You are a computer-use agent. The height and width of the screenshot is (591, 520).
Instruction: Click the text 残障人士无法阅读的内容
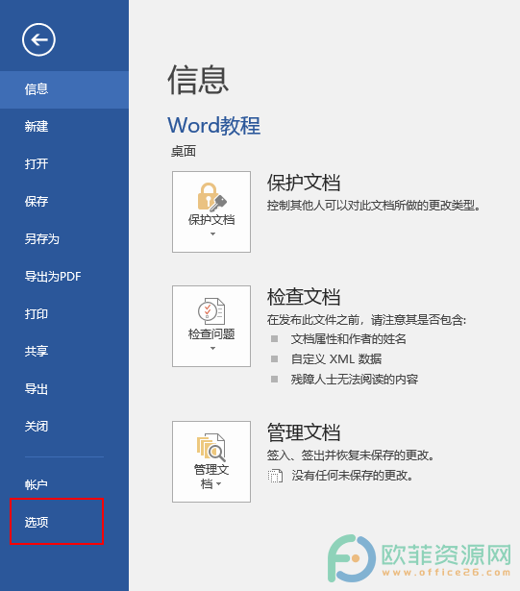tap(355, 380)
